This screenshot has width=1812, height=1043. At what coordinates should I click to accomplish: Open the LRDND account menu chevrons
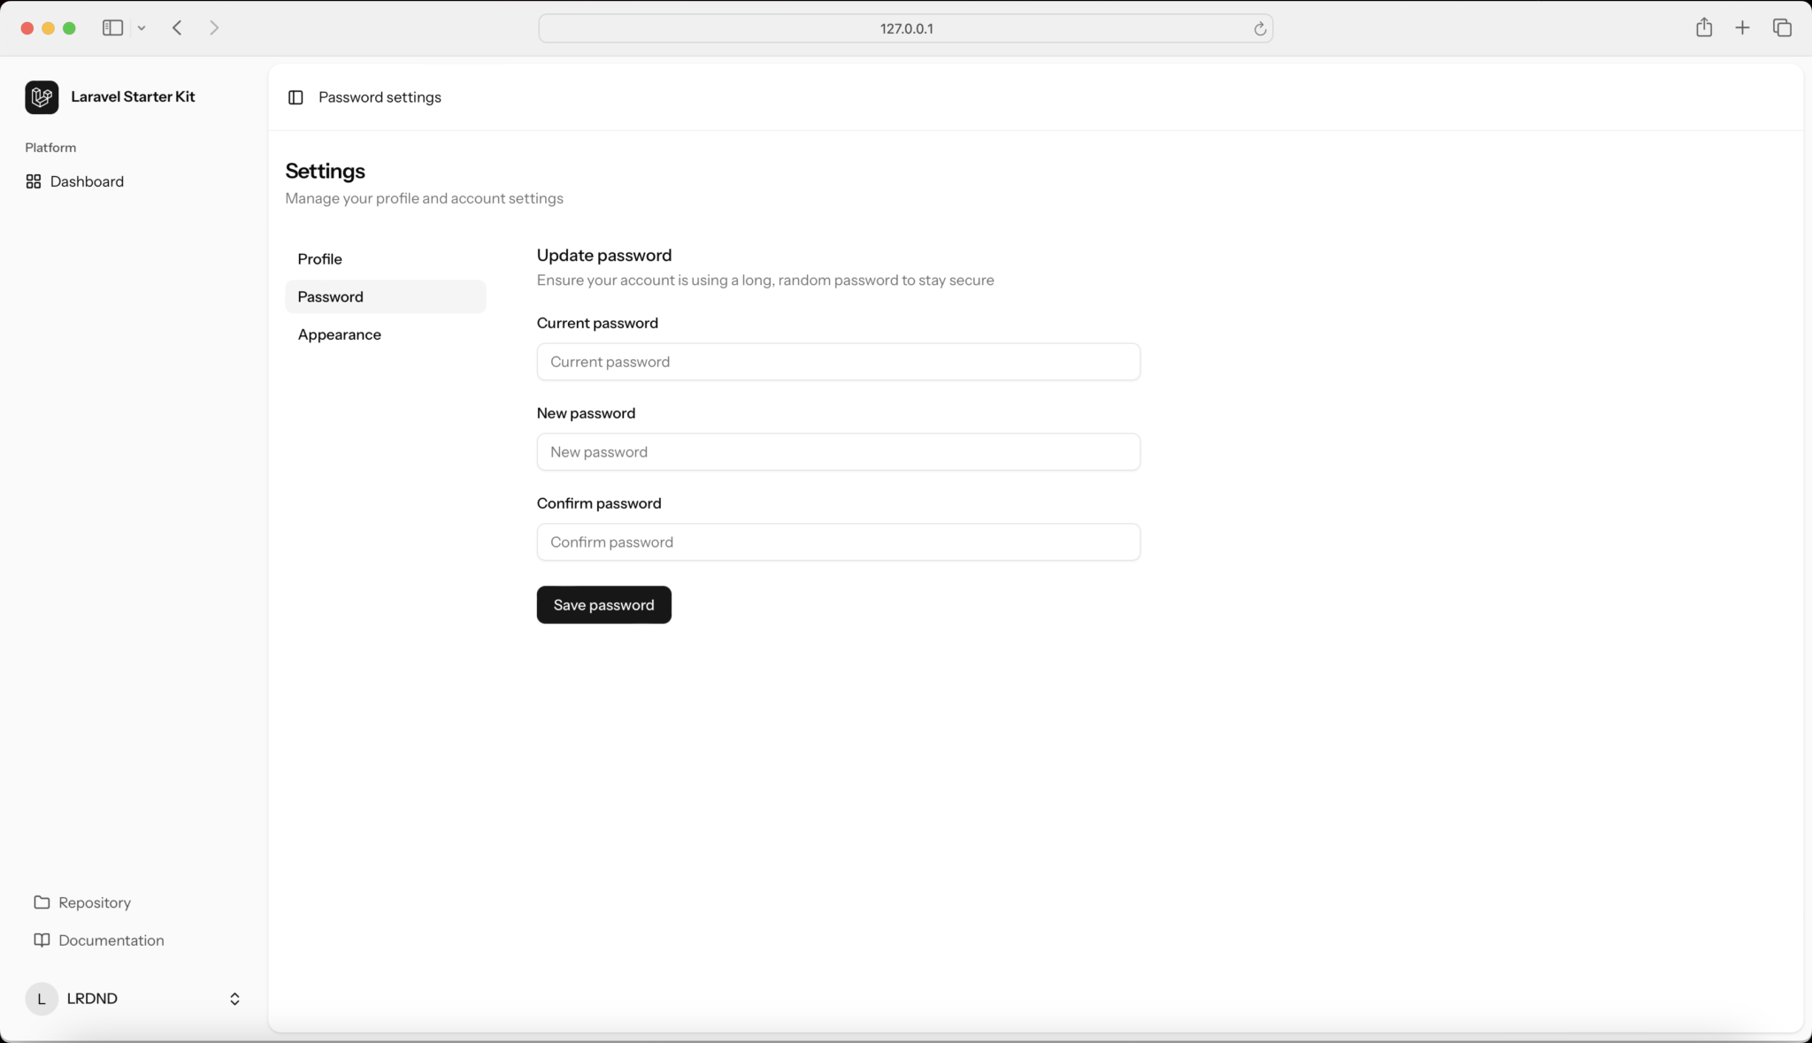click(234, 999)
